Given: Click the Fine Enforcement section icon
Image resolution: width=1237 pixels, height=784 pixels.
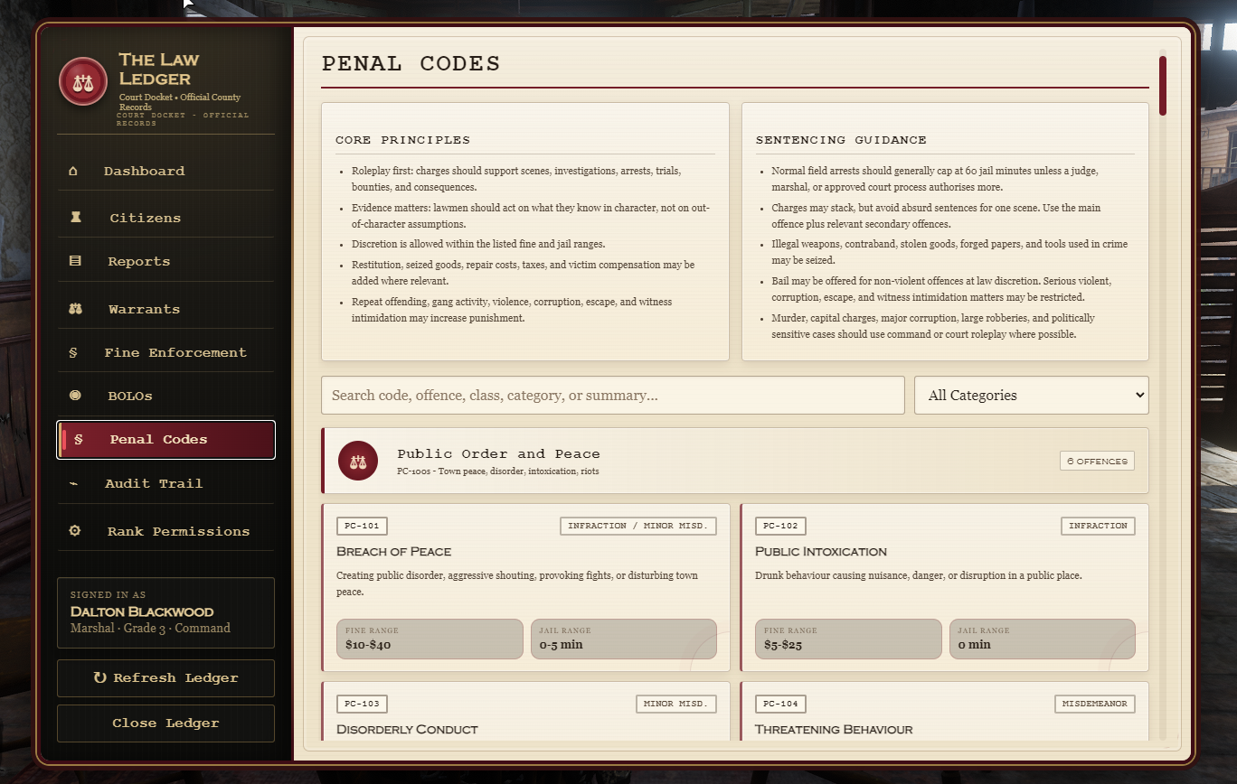Looking at the screenshot, I should point(73,352).
